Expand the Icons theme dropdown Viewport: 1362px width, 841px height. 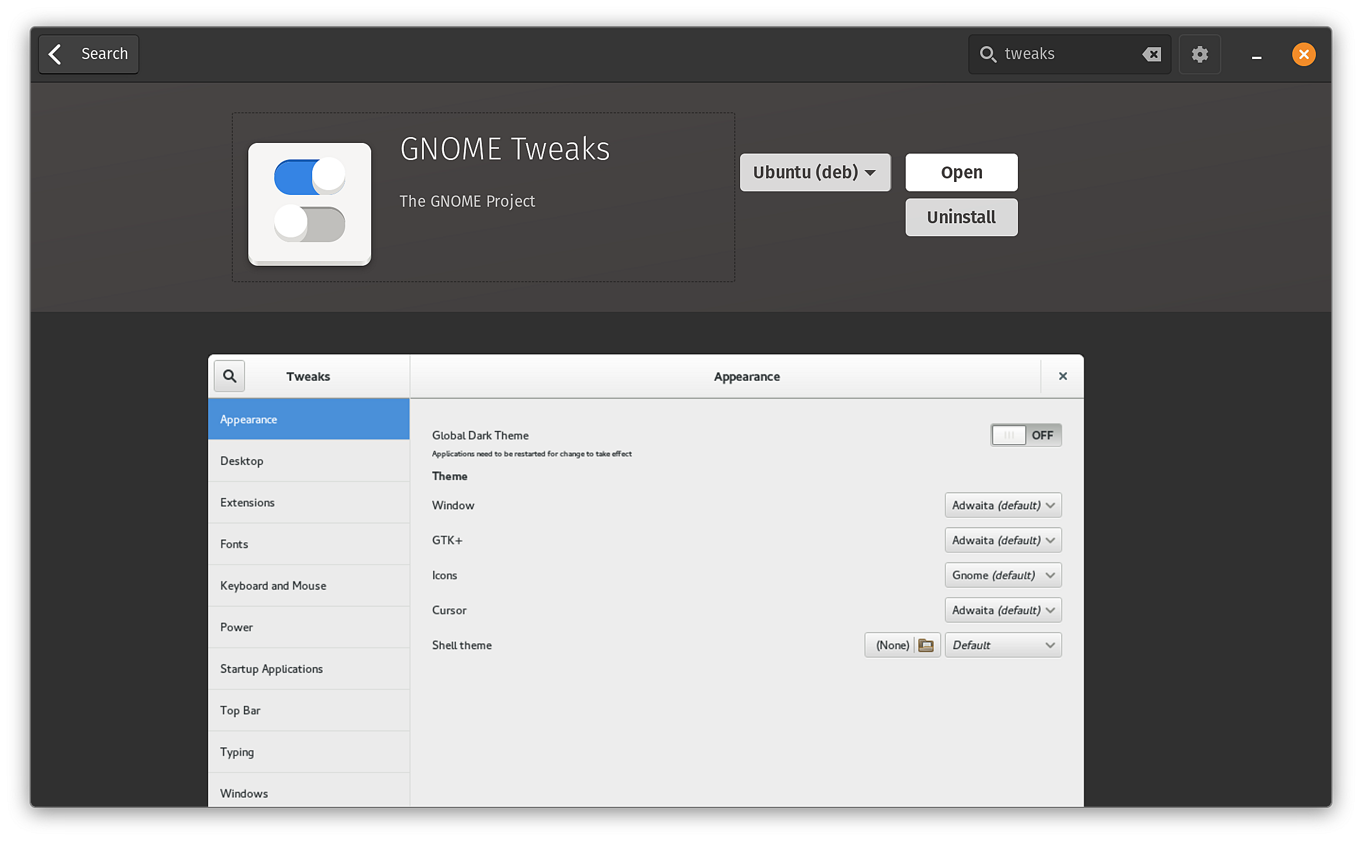click(x=1003, y=575)
